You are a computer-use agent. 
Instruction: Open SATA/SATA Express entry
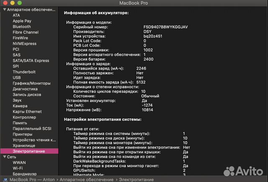tap(31, 61)
